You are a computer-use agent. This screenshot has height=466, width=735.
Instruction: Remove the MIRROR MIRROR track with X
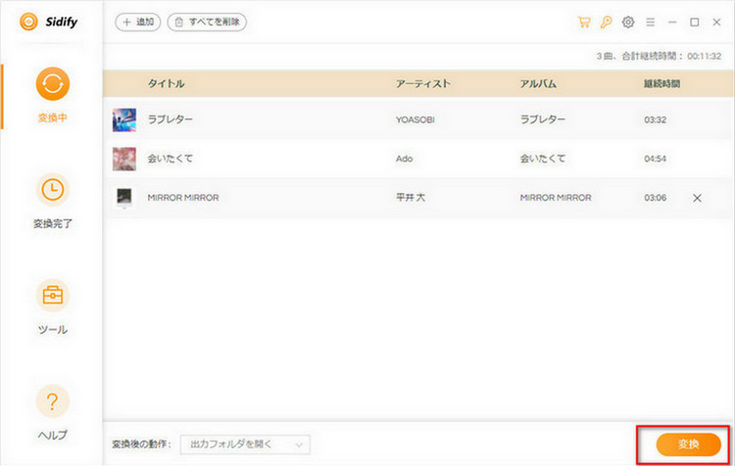697,198
